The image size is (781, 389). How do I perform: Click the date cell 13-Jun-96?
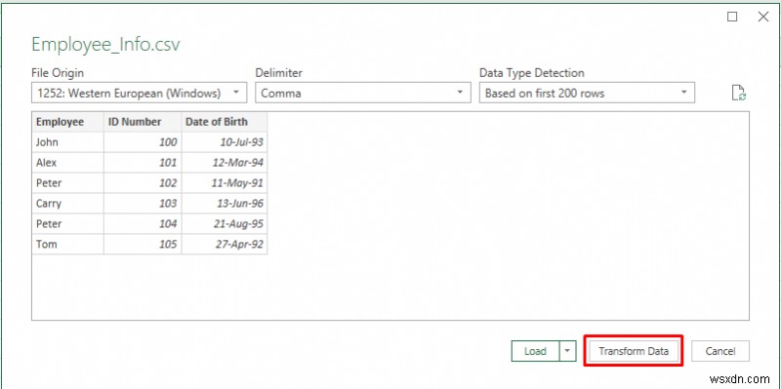click(x=225, y=204)
